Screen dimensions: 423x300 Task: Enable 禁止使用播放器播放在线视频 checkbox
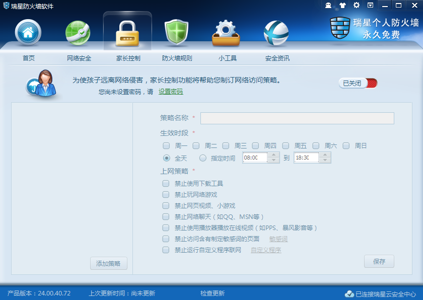pos(166,228)
